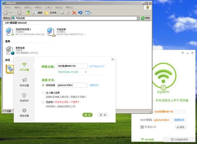Select the 密码连接 radio button
197x144 pixels.
[x=43, y=85]
